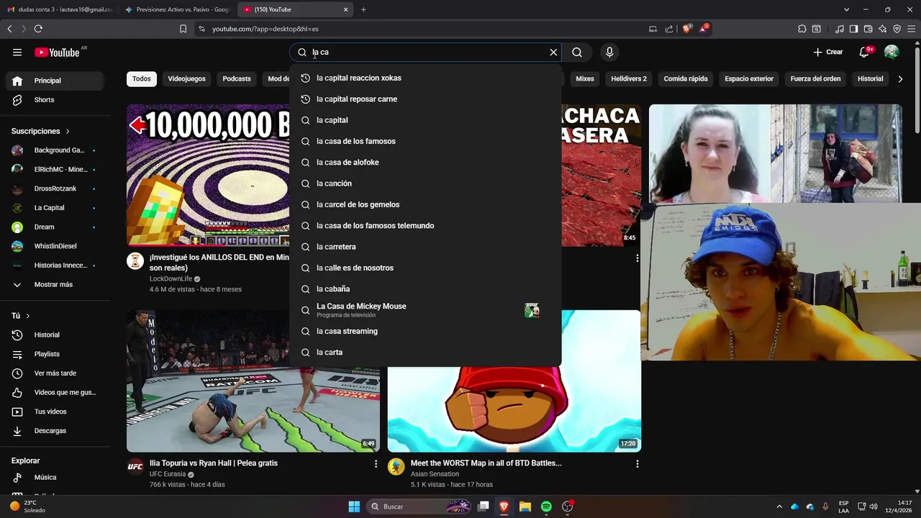Expand the Suscripciones section
Screen dimensions: 921x518
coord(40,131)
